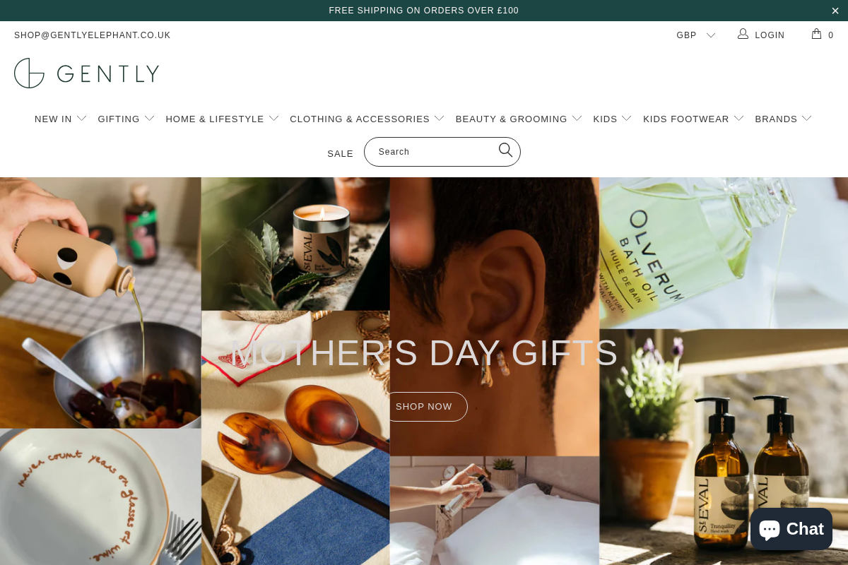The image size is (848, 565).
Task: Focus the Search text field
Action: [435, 152]
